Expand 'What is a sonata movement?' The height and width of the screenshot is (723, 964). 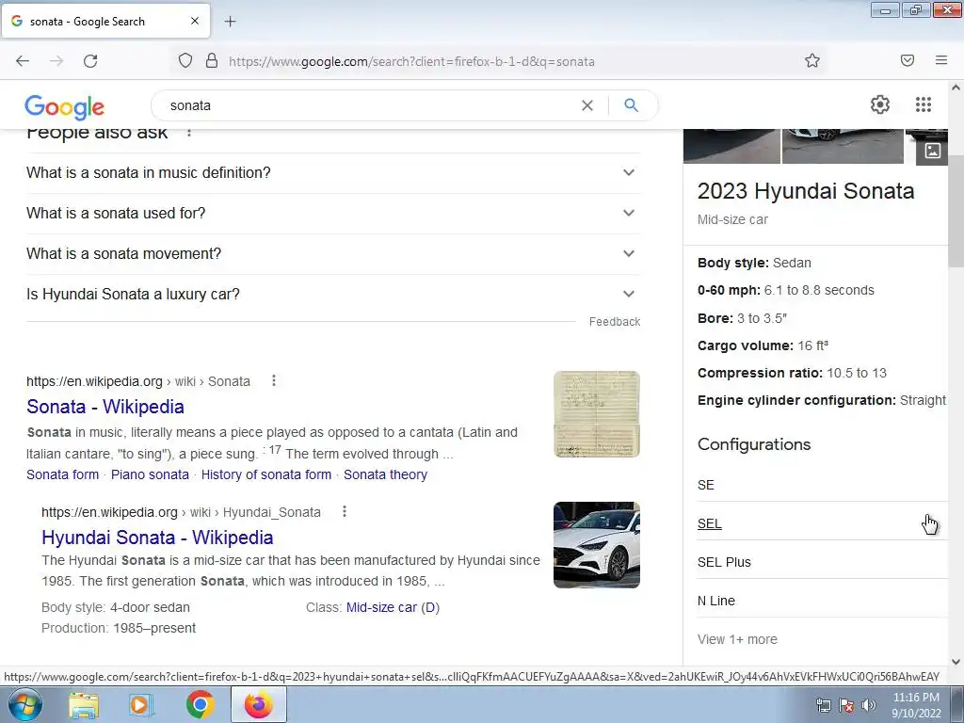coord(333,254)
